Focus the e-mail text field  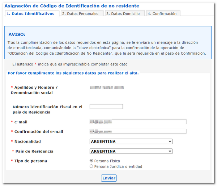[137, 122]
